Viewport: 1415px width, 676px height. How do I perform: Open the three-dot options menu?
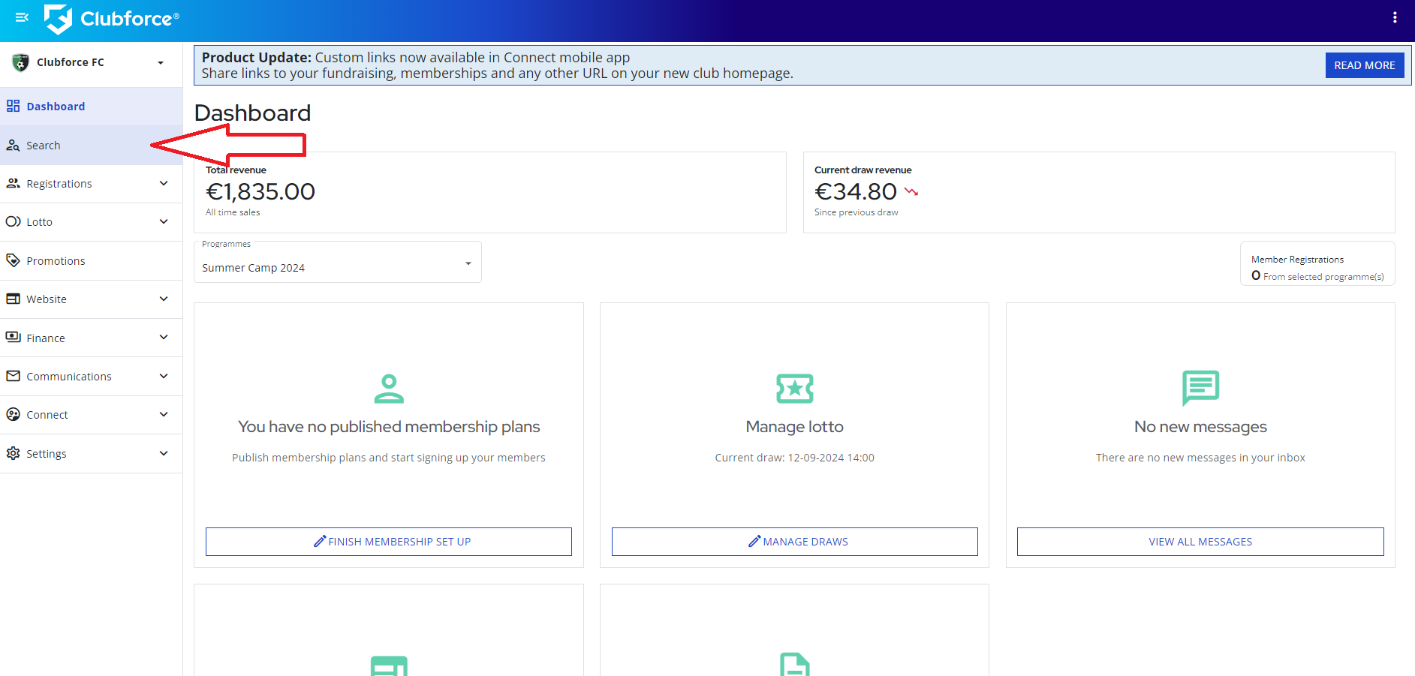pos(1395,17)
